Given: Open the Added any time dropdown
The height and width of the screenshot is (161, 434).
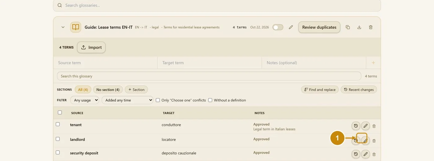Looking at the screenshot, I should coord(127,100).
